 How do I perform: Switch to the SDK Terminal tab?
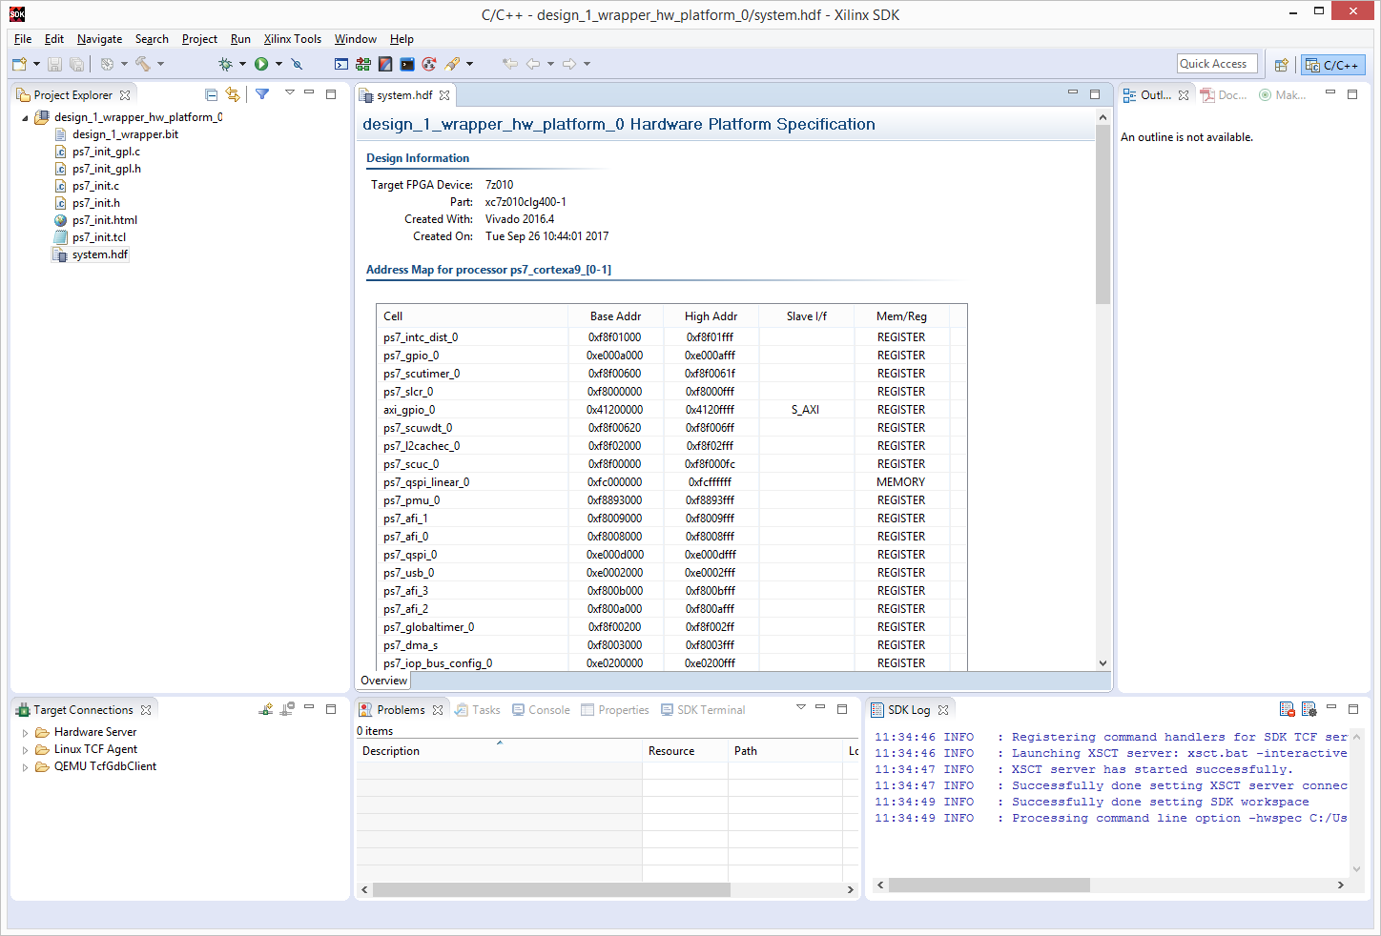click(702, 710)
